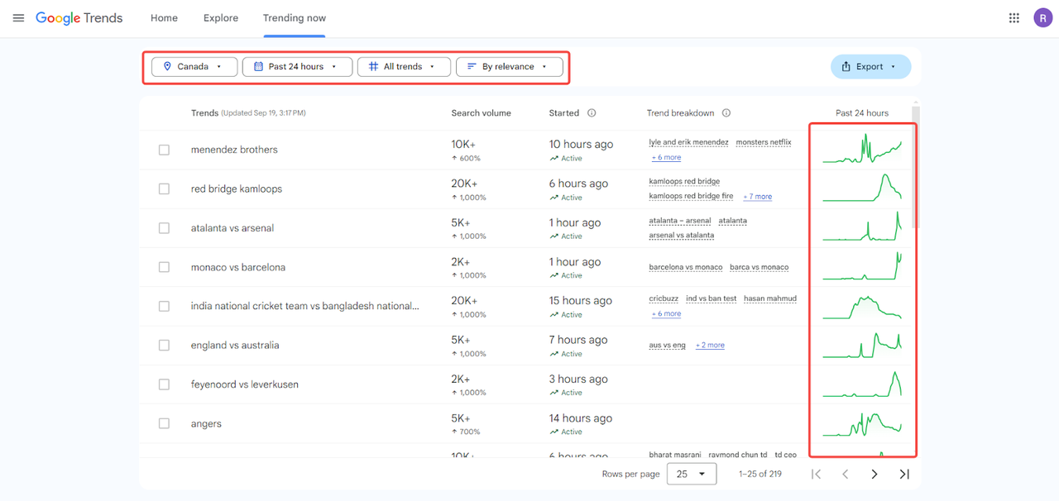1059x501 pixels.
Task: Click the hasan mahmud query
Action: [x=770, y=298]
